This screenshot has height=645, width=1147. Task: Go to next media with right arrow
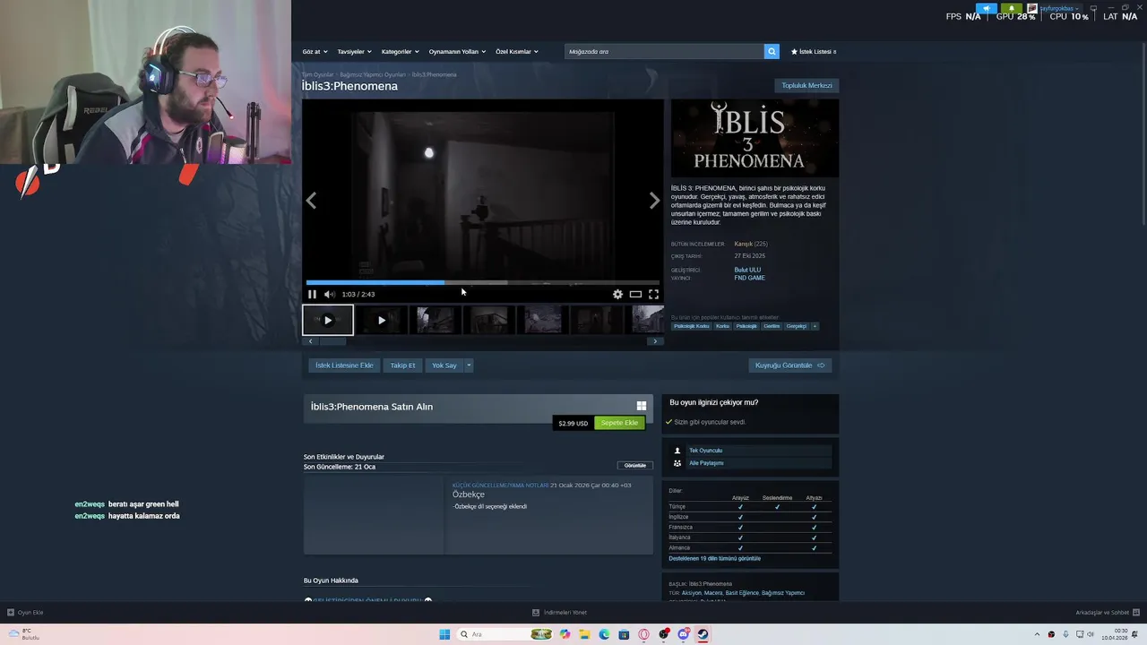tap(654, 201)
